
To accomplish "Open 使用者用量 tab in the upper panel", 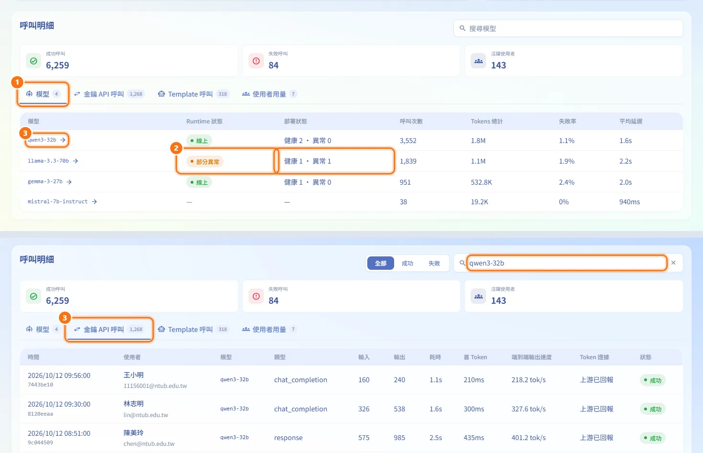I will (269, 94).
